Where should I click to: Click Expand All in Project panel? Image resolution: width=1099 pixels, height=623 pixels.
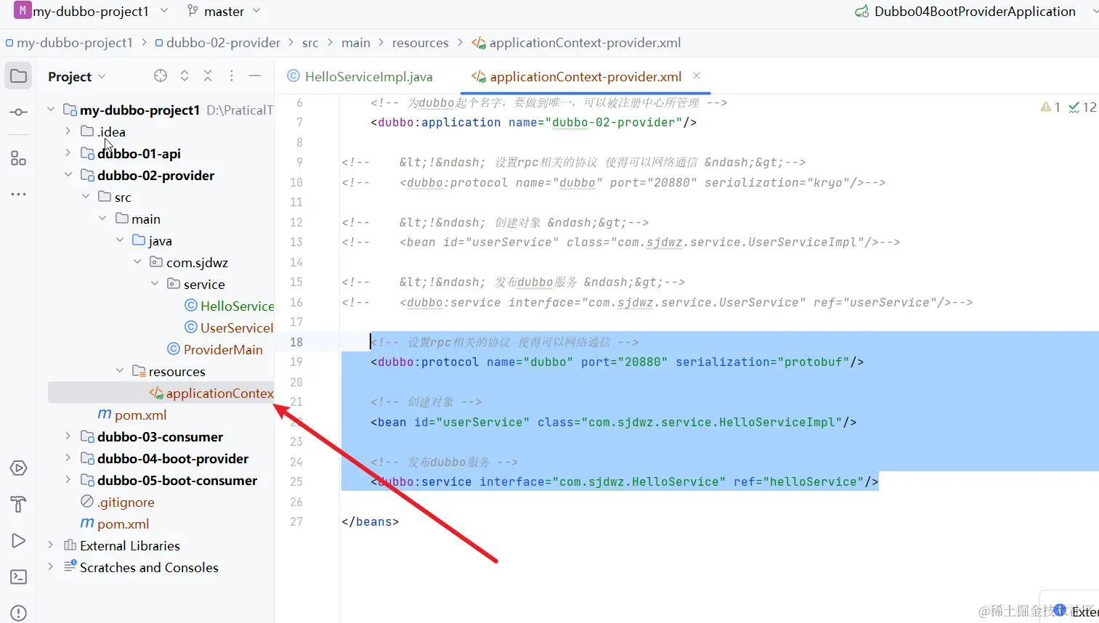[x=184, y=76]
